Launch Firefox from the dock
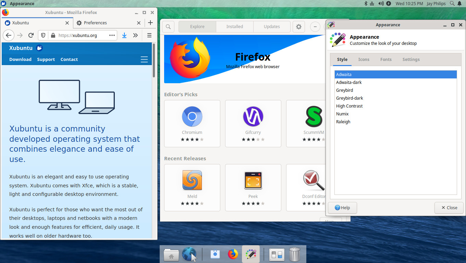The width and height of the screenshot is (466, 263). [233, 254]
